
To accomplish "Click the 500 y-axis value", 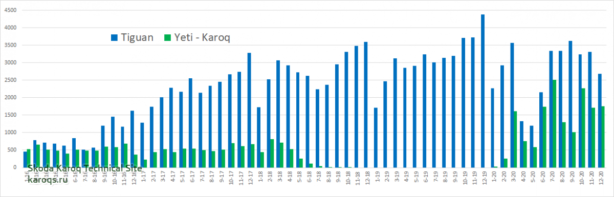I will tap(11, 149).
